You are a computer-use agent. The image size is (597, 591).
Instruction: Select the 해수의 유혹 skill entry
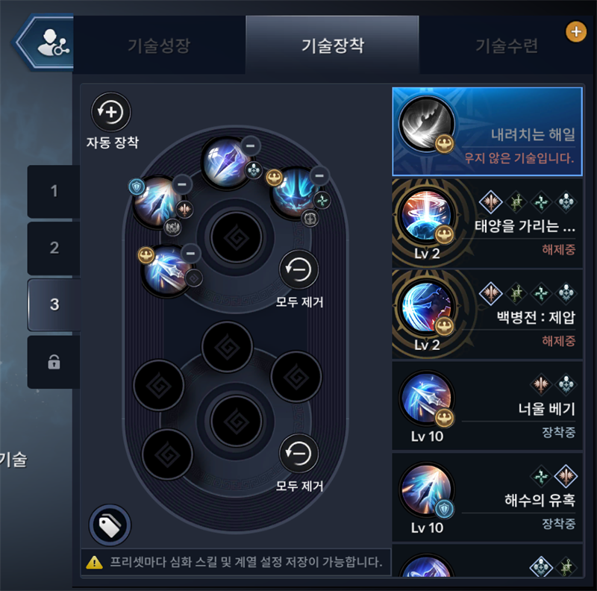click(x=487, y=497)
